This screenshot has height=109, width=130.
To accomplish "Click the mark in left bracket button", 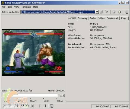I will coord(40,106).
